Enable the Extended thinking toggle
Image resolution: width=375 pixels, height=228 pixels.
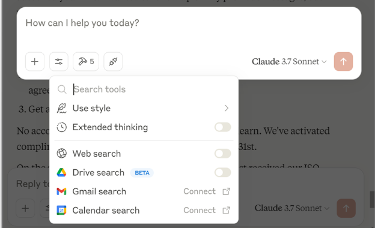click(x=222, y=127)
